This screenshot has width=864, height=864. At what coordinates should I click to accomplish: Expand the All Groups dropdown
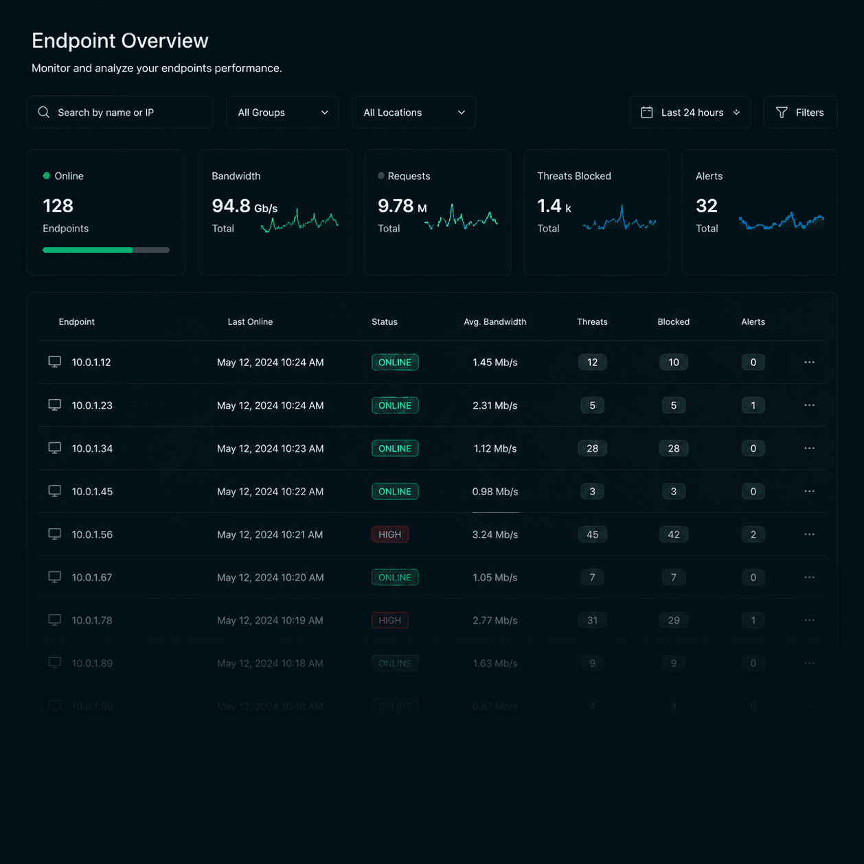(282, 112)
